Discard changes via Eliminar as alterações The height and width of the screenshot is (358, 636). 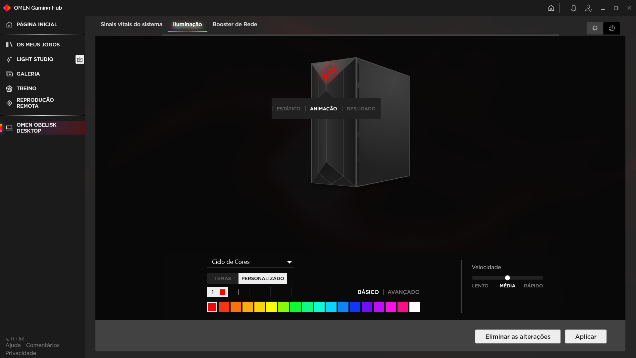click(x=517, y=336)
